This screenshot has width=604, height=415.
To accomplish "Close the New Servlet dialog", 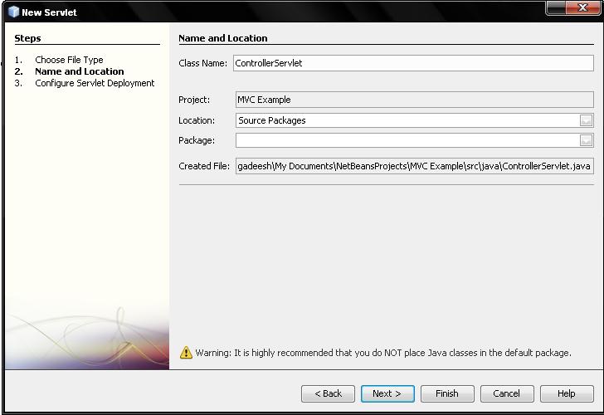I will click(582, 7).
